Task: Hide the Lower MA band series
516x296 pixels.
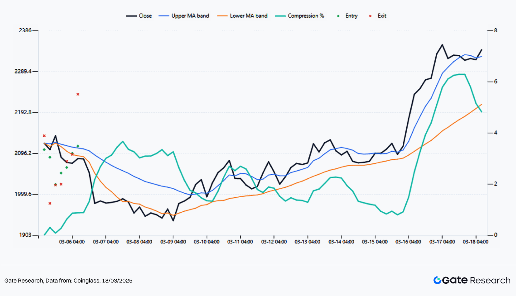Action: coord(248,16)
